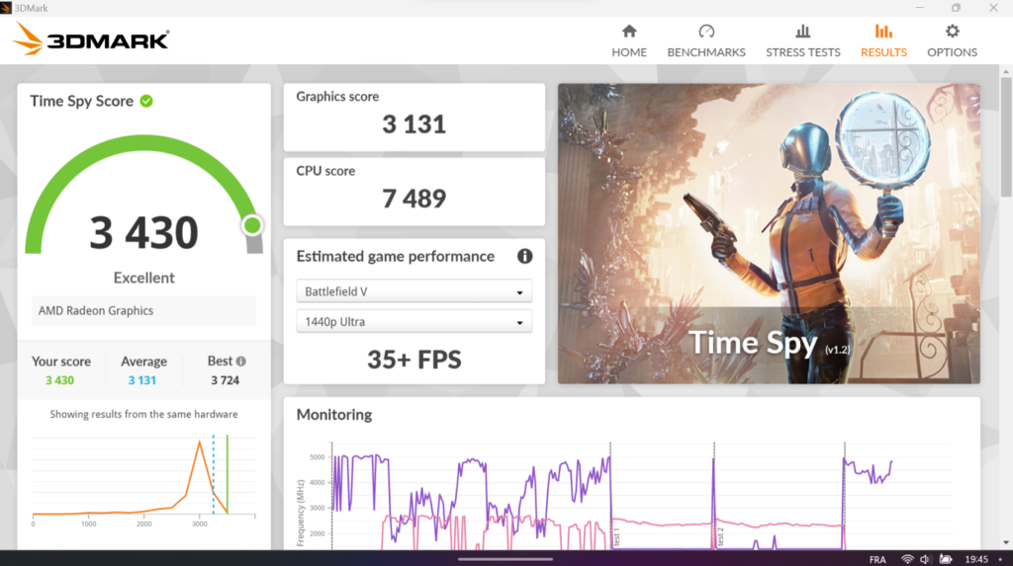The image size is (1013, 566).
Task: Click 'Showing results from the same hardware' text
Action: [x=143, y=414]
